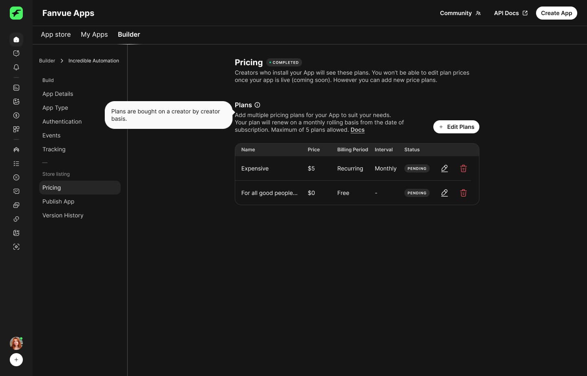The image size is (587, 376).
Task: Click the Name column header
Action: click(248, 150)
